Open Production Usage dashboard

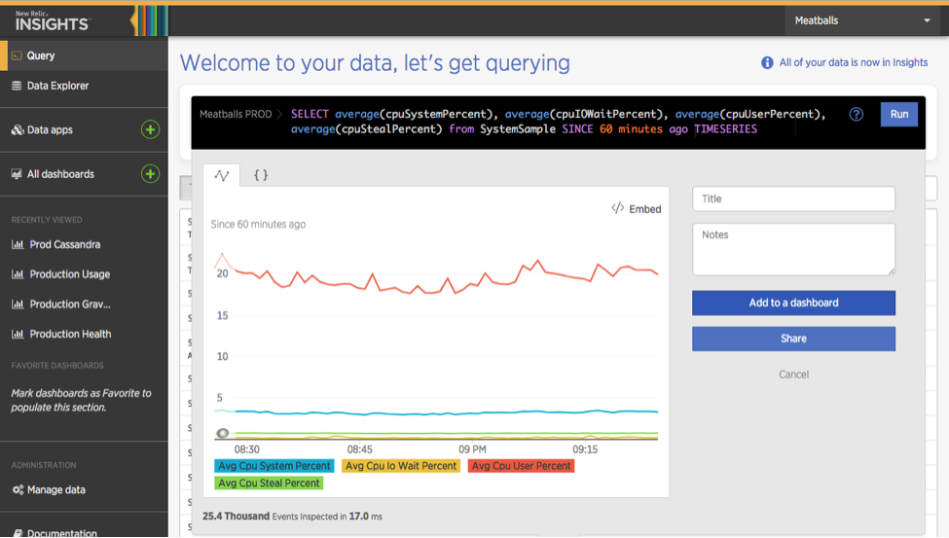pyautogui.click(x=70, y=274)
